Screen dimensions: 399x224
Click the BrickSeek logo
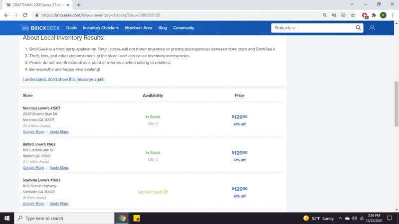pyautogui.click(x=40, y=28)
